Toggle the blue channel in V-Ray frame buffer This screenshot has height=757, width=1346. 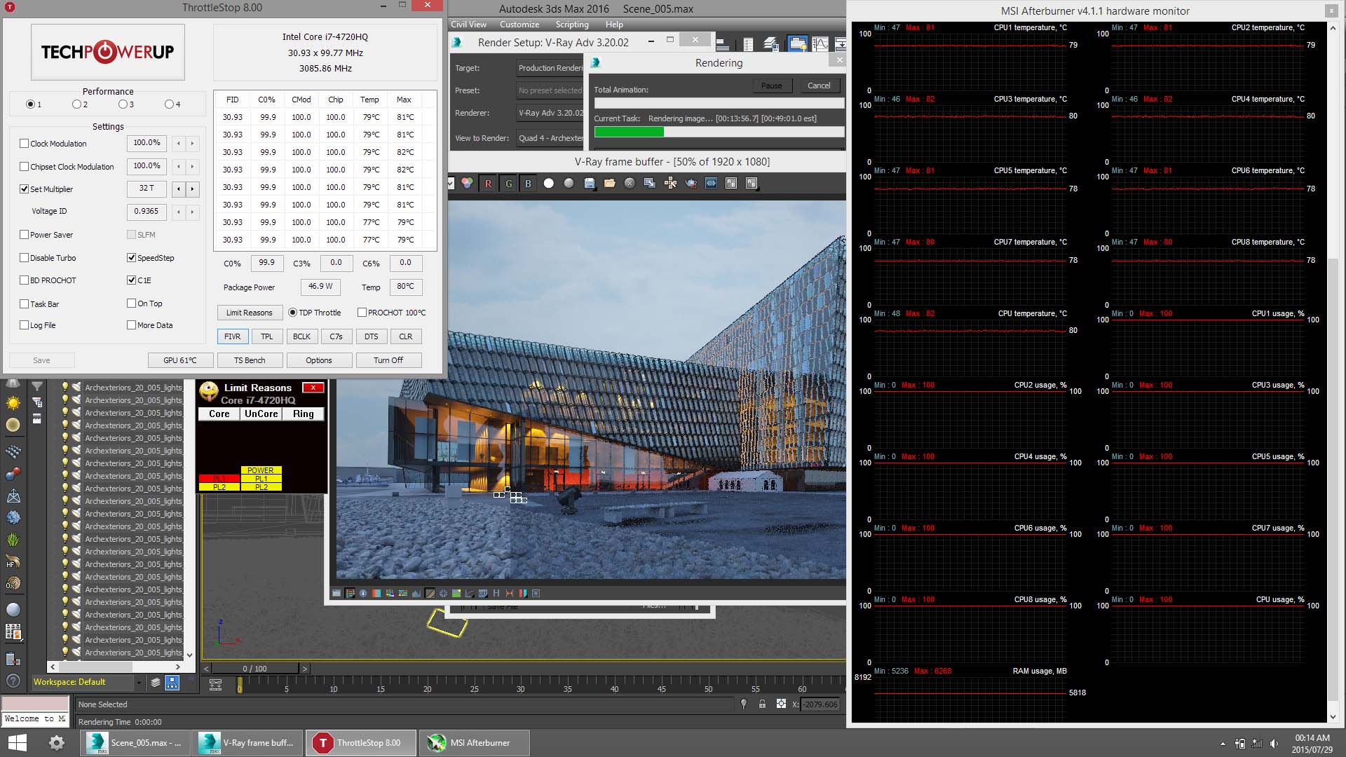pos(528,184)
